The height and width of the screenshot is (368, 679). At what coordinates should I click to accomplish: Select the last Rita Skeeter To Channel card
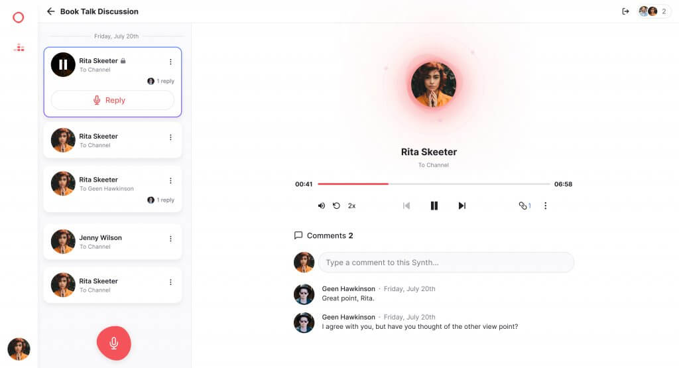pyautogui.click(x=113, y=285)
